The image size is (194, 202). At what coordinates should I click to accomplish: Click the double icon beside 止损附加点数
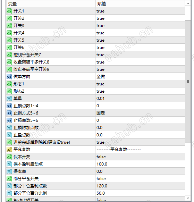[x=9, y=127]
